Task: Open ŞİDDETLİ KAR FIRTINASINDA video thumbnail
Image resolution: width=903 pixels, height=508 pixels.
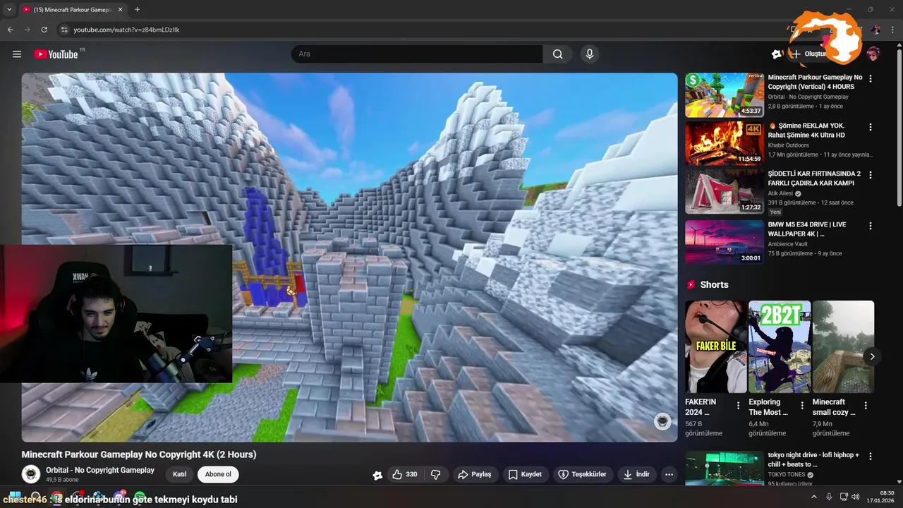Action: coord(725,191)
